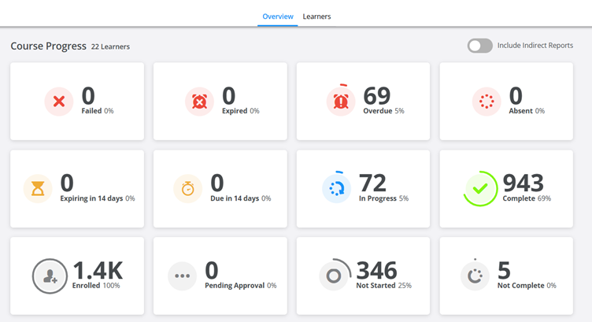The width and height of the screenshot is (592, 322).
Task: Click the hourglass Expiring in 14 days icon
Action: point(38,189)
